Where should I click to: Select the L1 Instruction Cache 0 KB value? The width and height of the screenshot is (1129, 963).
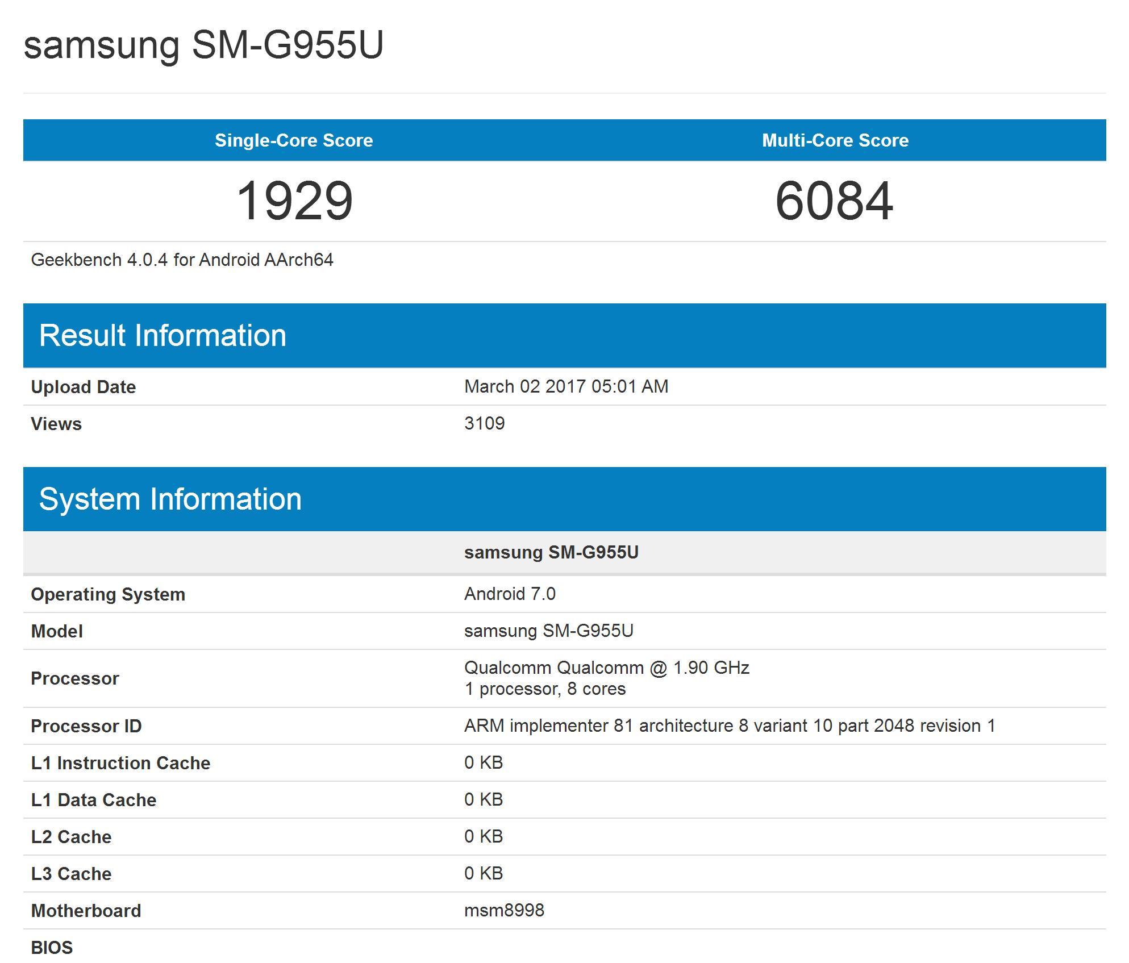click(x=484, y=762)
